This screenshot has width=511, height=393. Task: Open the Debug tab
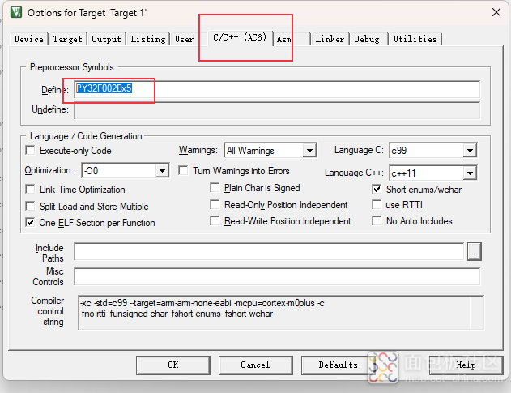tap(366, 39)
